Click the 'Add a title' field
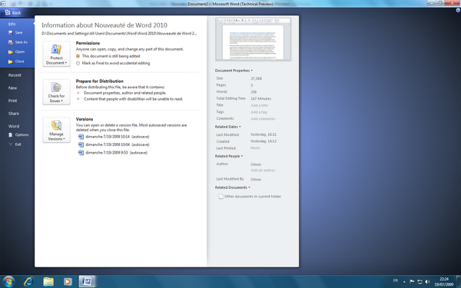Image resolution: width=461 pixels, height=288 pixels. tap(260, 105)
